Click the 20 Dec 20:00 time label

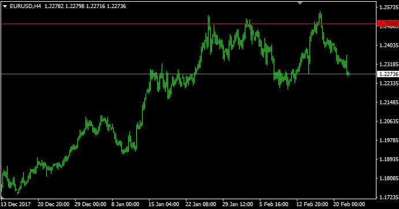click(x=54, y=204)
